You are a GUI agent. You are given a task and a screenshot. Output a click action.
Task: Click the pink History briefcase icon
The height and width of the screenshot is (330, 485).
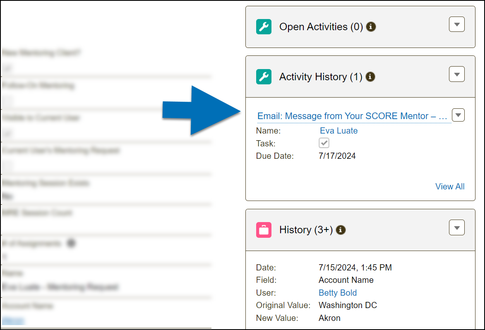coord(264,230)
